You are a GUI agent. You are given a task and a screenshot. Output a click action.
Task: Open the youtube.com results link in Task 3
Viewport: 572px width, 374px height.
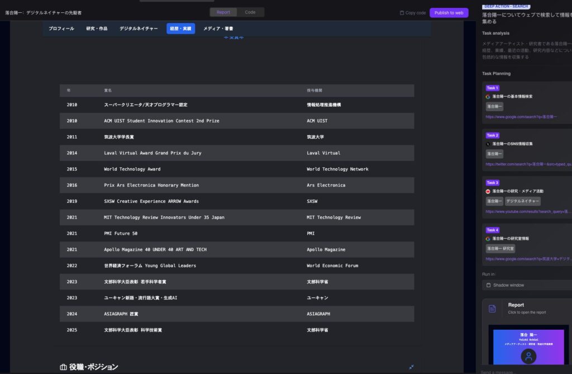[528, 211]
